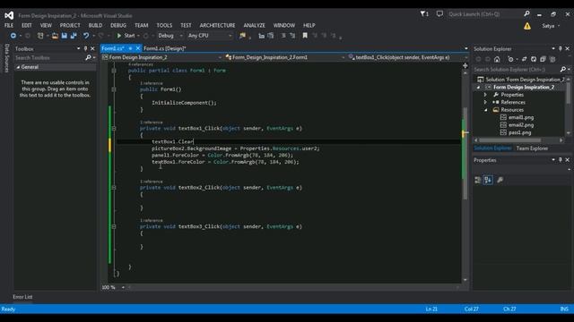Viewport: 574px width, 322px height.
Task: Open the EDIT menu
Action: click(x=26, y=25)
